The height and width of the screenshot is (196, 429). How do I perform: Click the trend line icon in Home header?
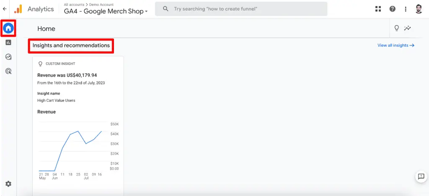pyautogui.click(x=407, y=28)
